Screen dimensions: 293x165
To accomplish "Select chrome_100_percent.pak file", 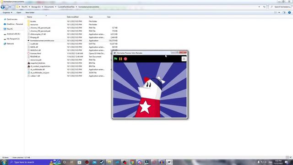I will click(40, 27).
